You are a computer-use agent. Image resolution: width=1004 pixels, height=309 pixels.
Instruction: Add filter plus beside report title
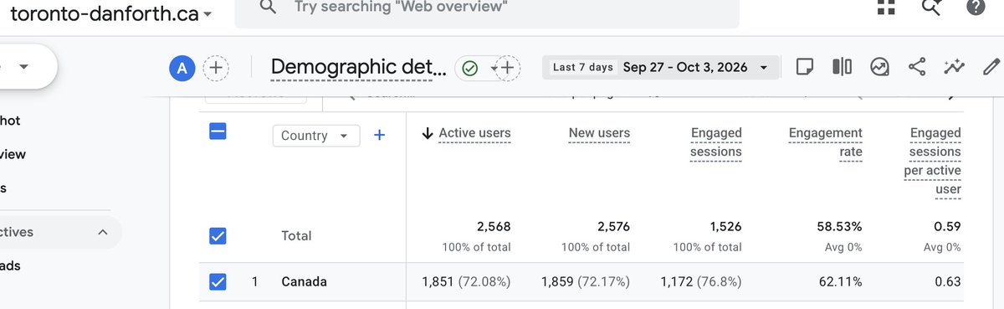click(508, 68)
